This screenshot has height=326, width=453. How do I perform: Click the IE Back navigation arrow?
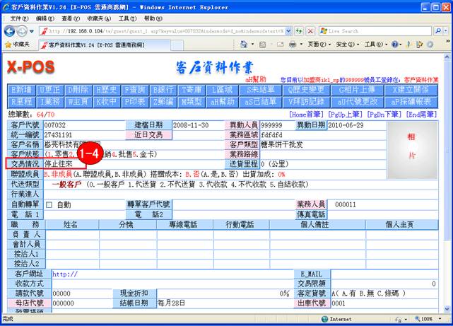click(10, 31)
